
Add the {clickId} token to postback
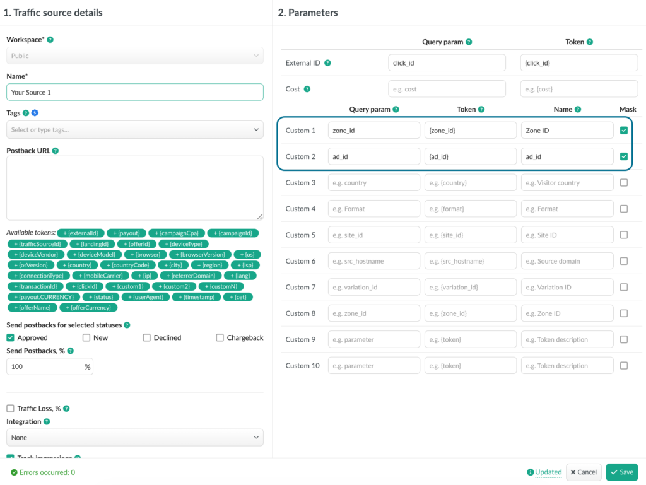click(84, 286)
